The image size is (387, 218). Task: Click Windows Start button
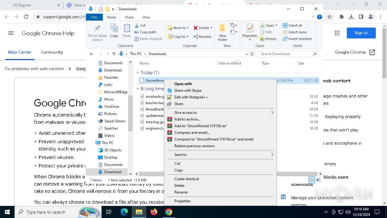tap(7, 212)
